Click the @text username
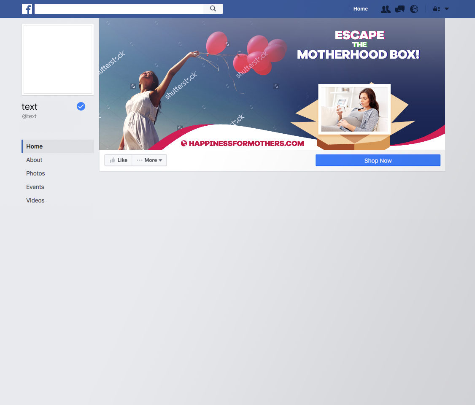 click(29, 116)
